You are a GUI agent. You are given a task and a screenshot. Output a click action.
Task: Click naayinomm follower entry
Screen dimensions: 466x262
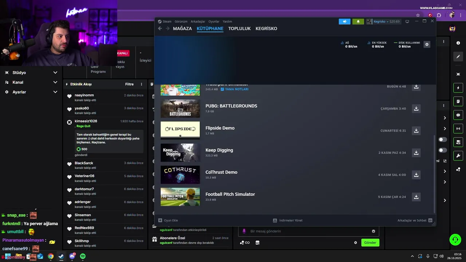click(x=105, y=98)
